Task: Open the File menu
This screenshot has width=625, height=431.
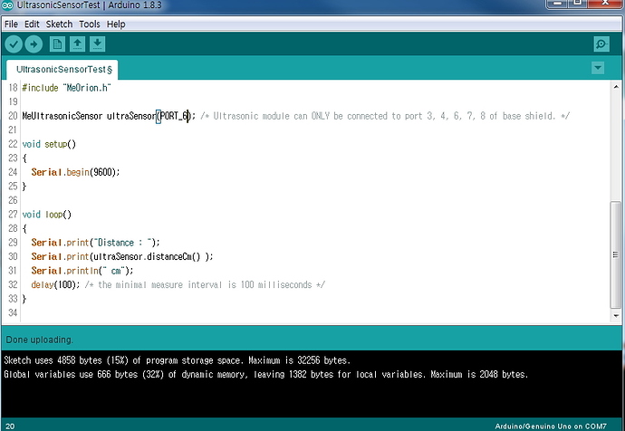Action: [11, 24]
